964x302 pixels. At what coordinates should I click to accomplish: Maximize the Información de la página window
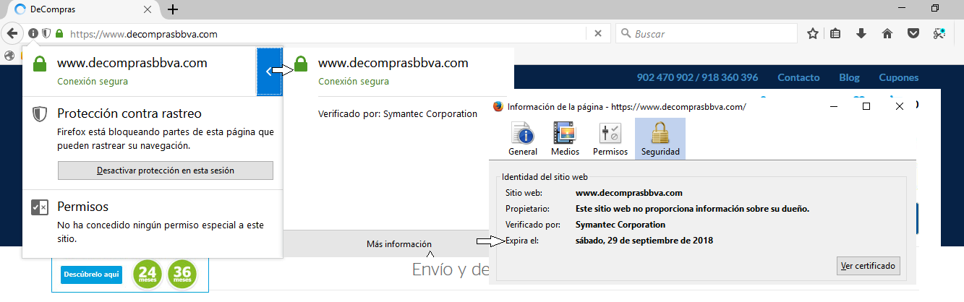pyautogui.click(x=866, y=106)
